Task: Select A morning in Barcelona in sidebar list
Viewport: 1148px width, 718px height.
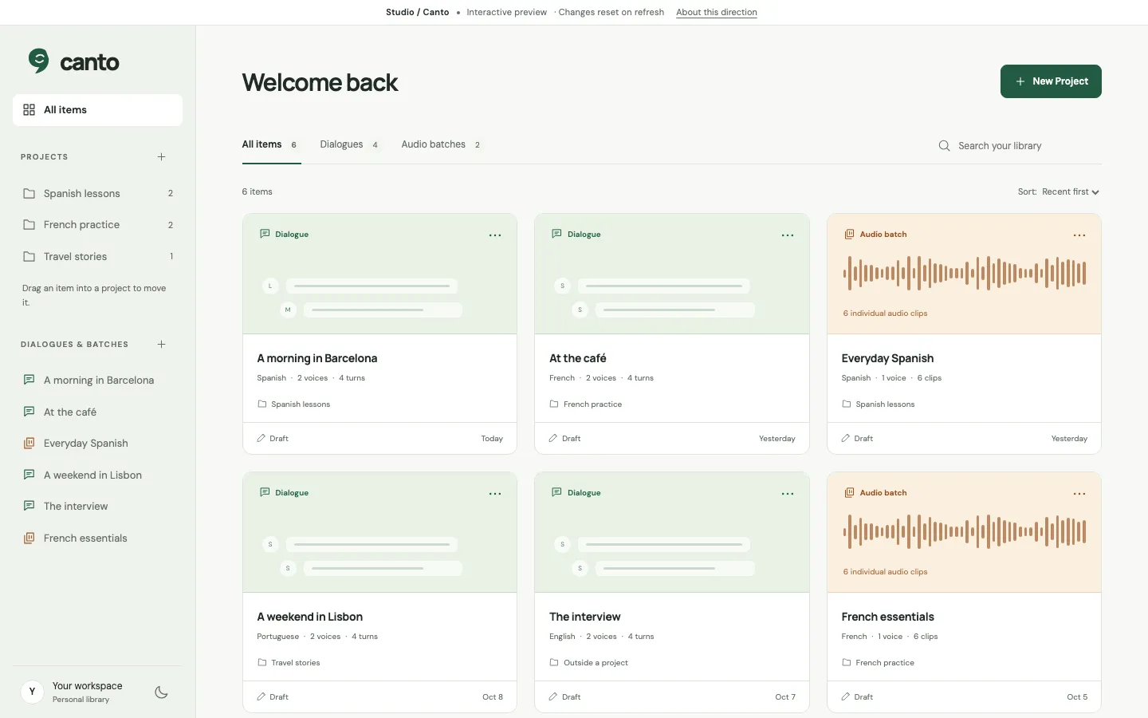Action: tap(97, 381)
